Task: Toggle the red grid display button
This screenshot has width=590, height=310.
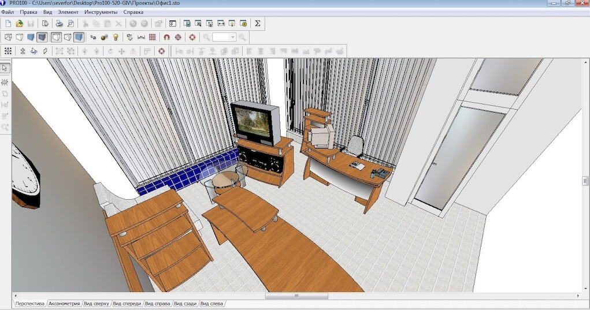Action: [153, 38]
